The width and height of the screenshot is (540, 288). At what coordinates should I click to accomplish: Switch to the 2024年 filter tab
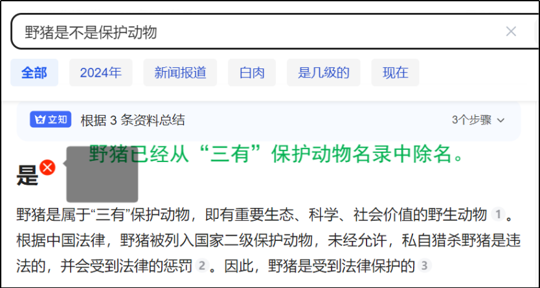[100, 72]
